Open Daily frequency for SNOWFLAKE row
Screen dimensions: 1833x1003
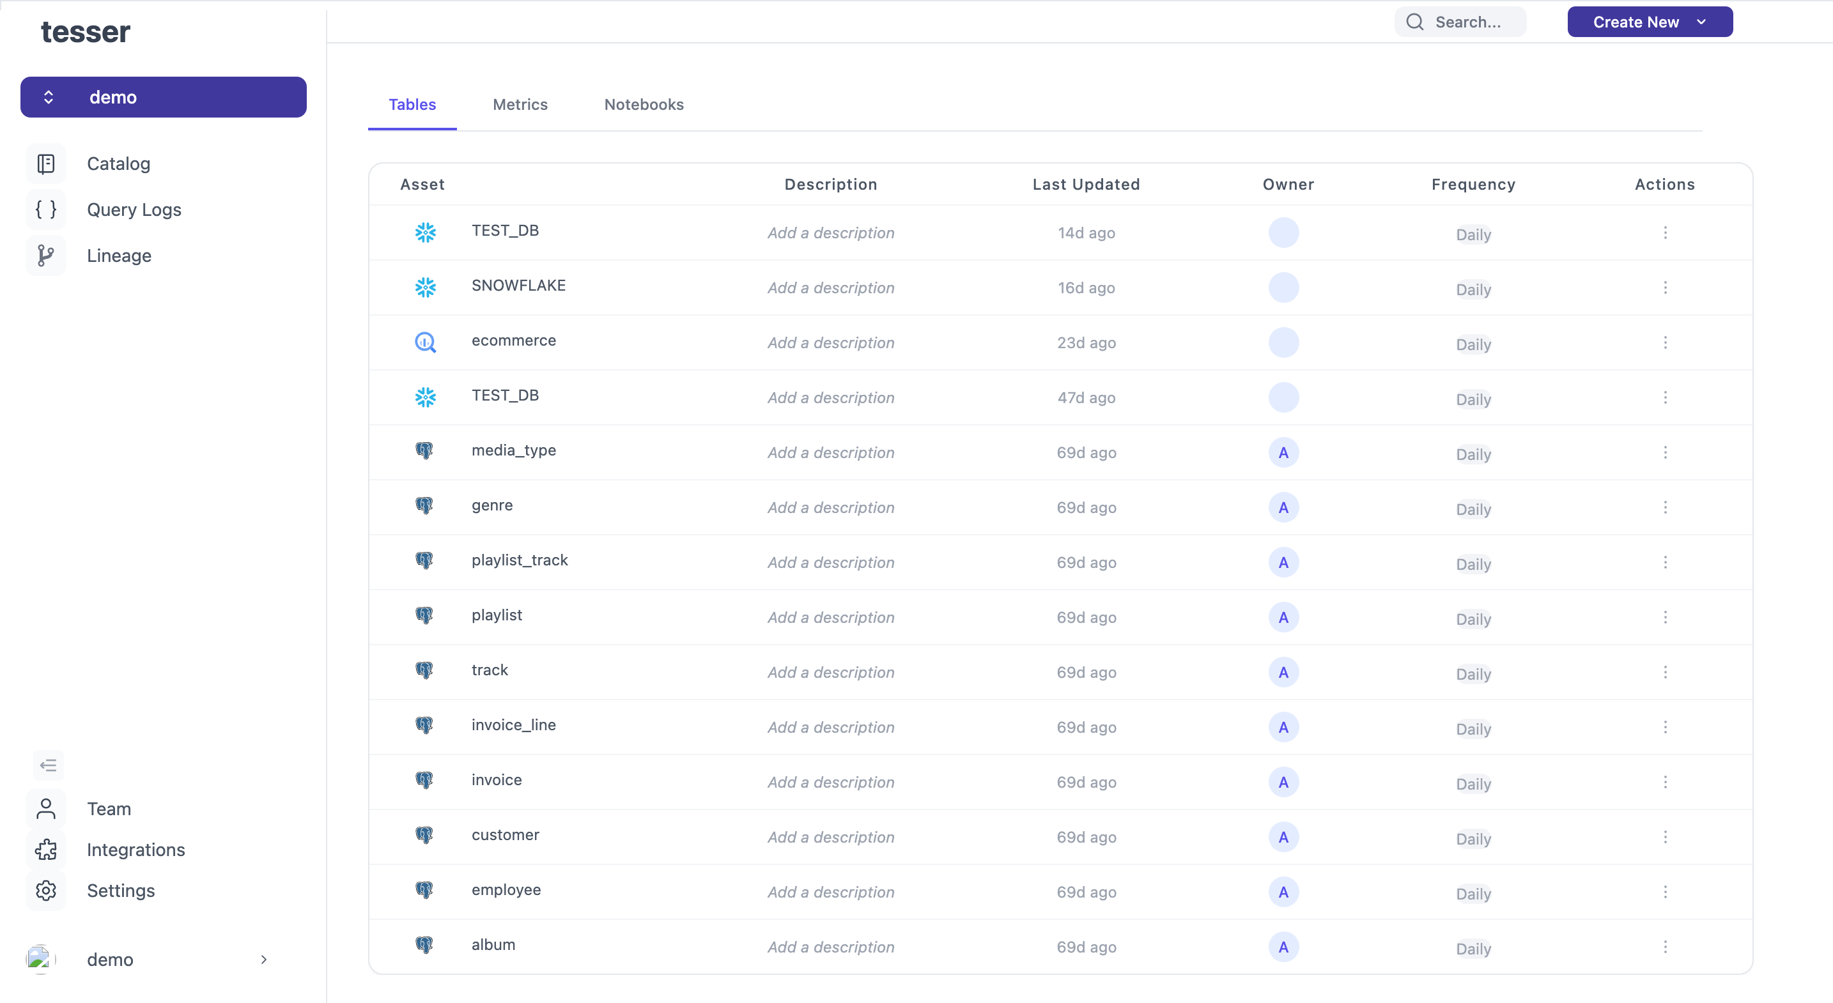pyautogui.click(x=1473, y=289)
